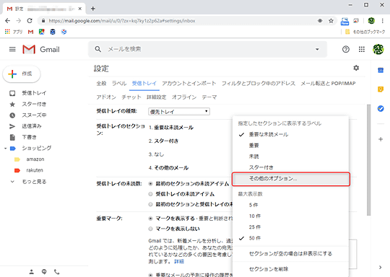
Task: Open the チャット settings tab
Action: coord(131,97)
